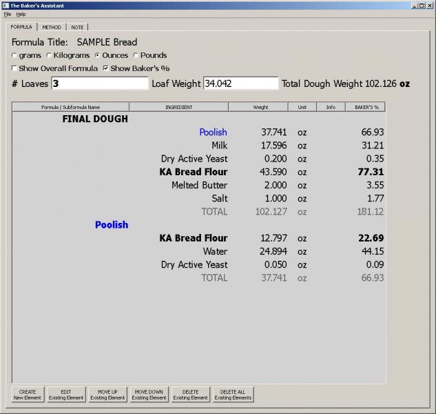
Task: Switch to the NOTE tab
Action: [78, 28]
